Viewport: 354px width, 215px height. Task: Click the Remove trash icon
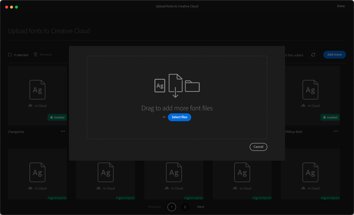35,54
